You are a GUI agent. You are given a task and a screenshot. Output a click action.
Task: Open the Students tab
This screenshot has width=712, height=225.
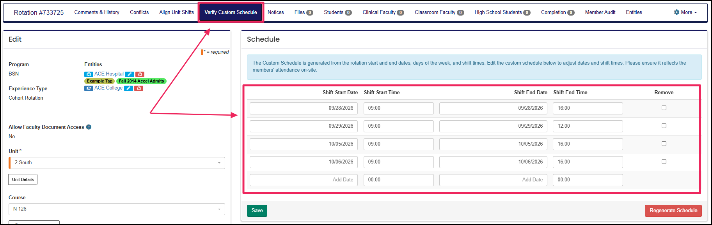click(x=338, y=12)
